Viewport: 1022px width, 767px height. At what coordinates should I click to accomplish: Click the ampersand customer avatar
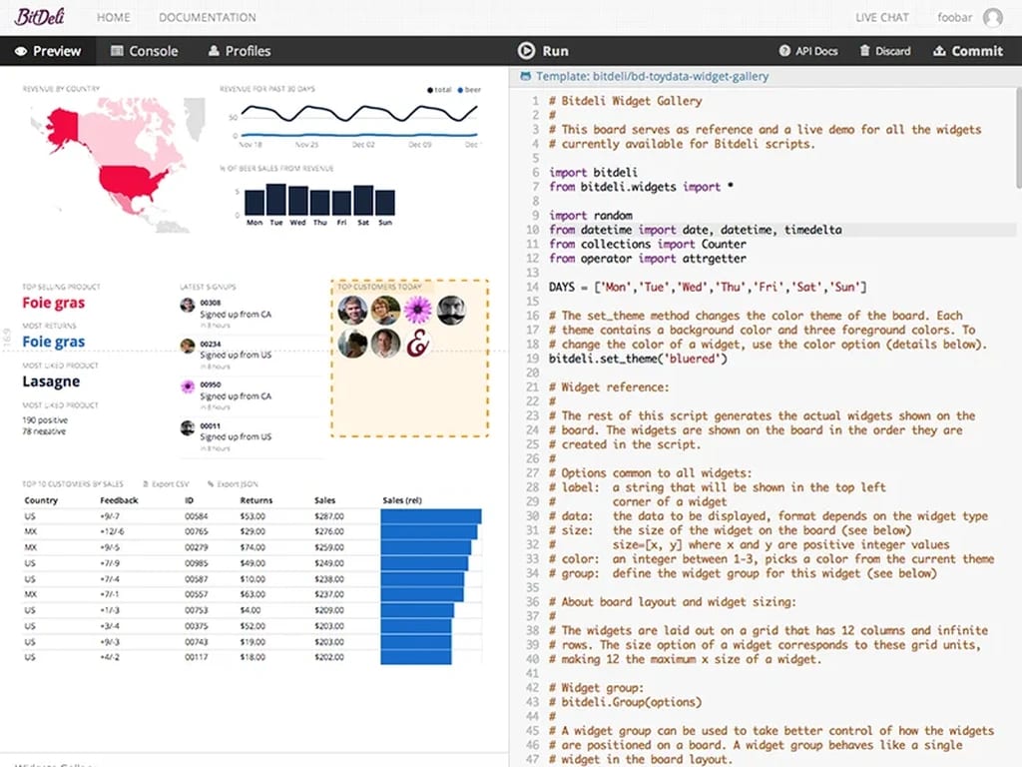(418, 344)
